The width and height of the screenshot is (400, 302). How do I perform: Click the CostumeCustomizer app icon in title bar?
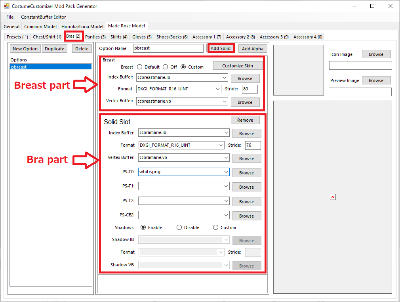[7, 6]
